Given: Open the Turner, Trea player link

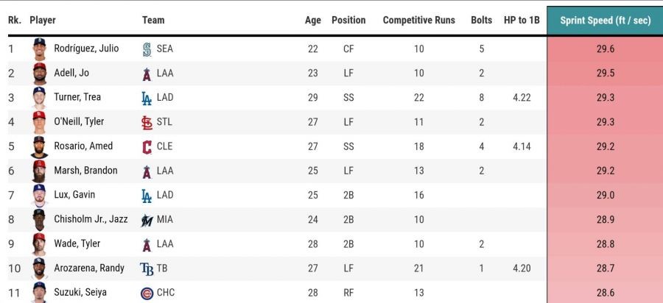Looking at the screenshot, I should 77,97.
